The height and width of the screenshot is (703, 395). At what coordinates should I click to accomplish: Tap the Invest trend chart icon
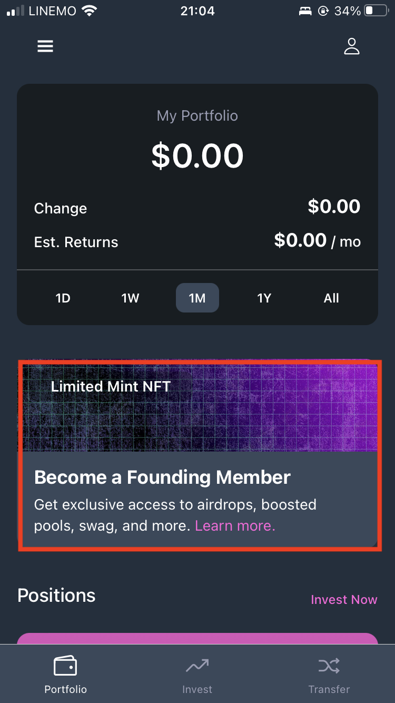(197, 666)
